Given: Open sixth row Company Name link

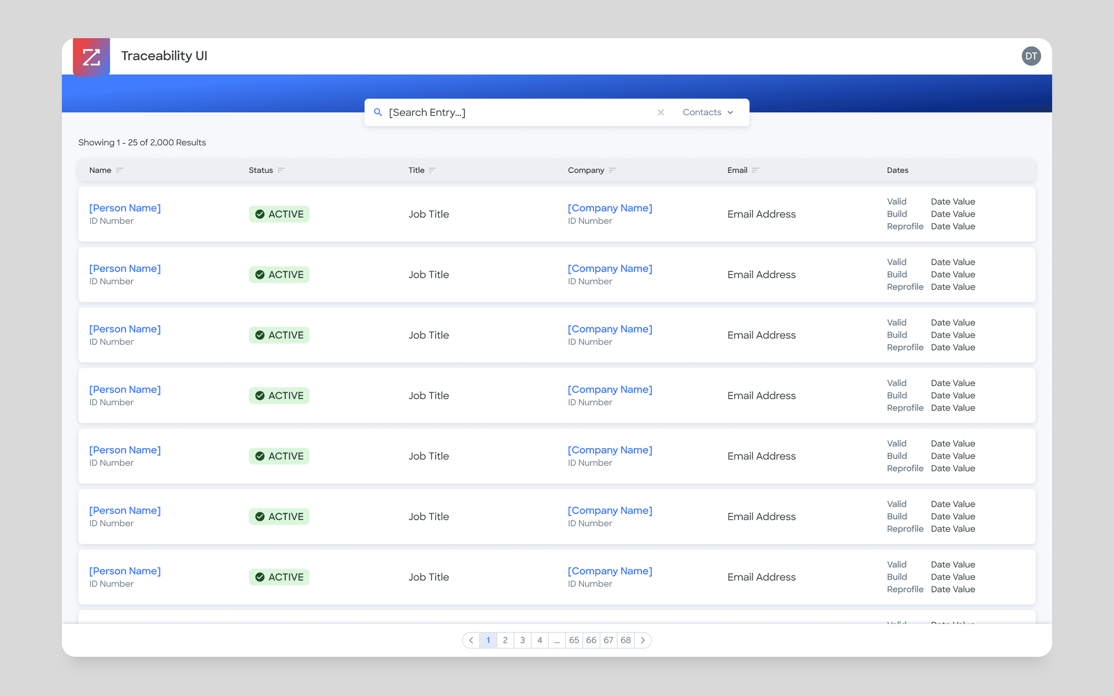Looking at the screenshot, I should click(x=610, y=510).
